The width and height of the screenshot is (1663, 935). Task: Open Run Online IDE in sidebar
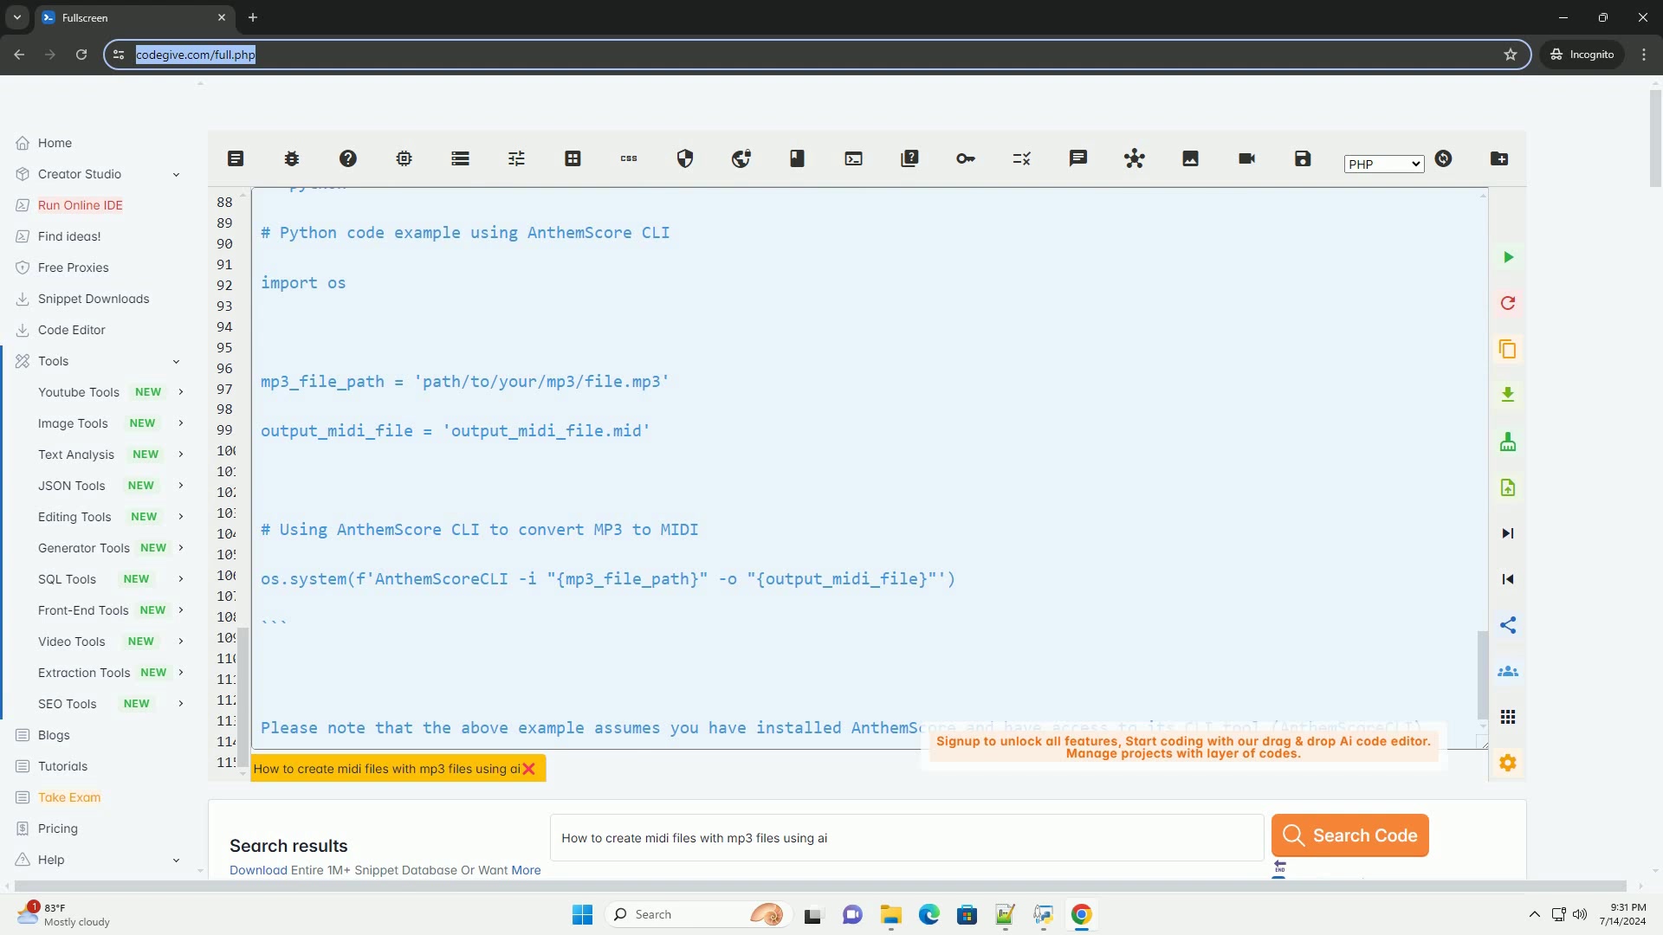80,205
